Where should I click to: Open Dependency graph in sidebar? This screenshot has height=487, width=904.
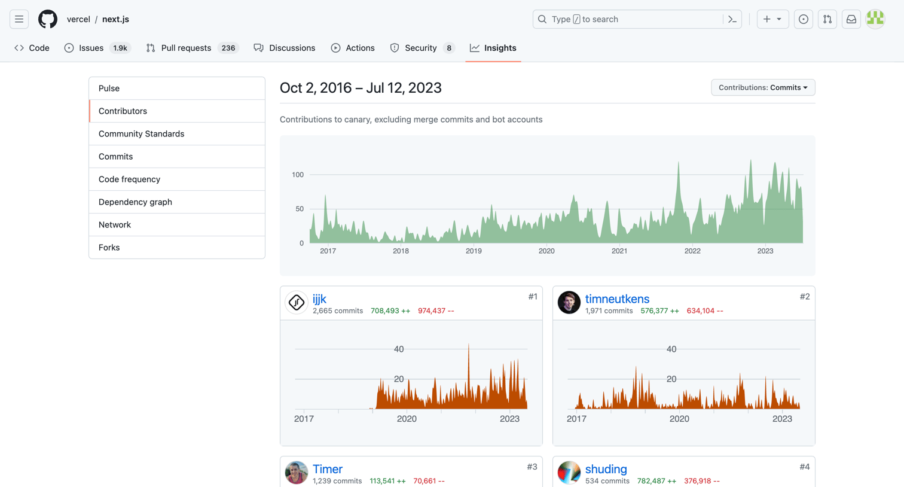tap(177, 202)
